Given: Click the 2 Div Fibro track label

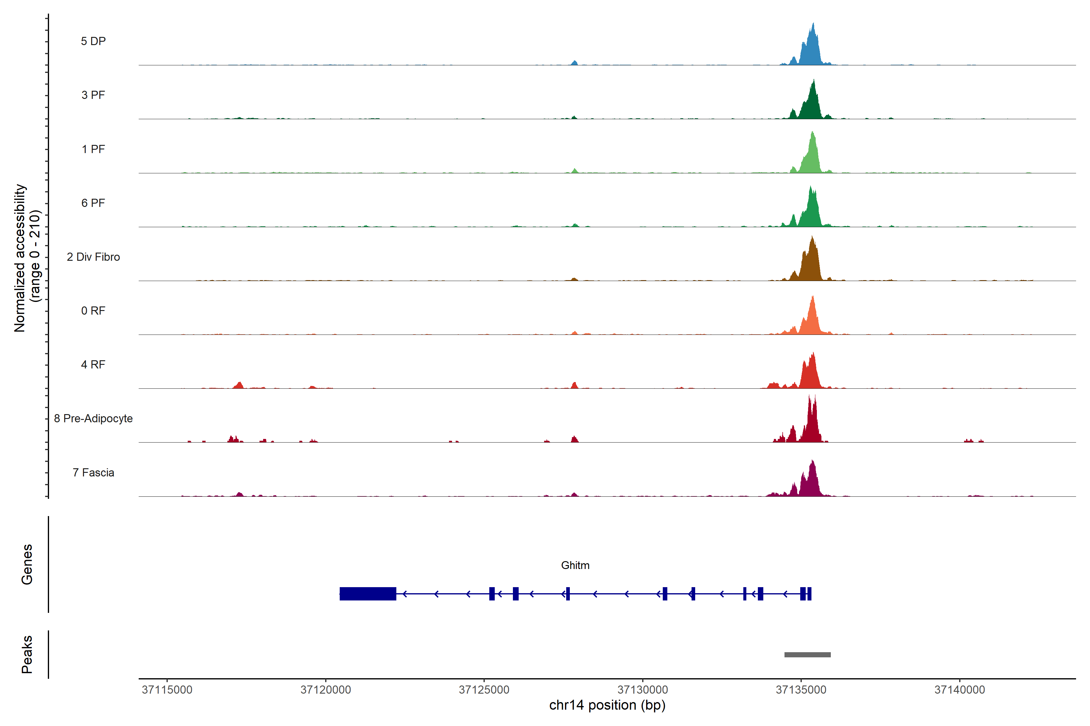Looking at the screenshot, I should [x=93, y=257].
